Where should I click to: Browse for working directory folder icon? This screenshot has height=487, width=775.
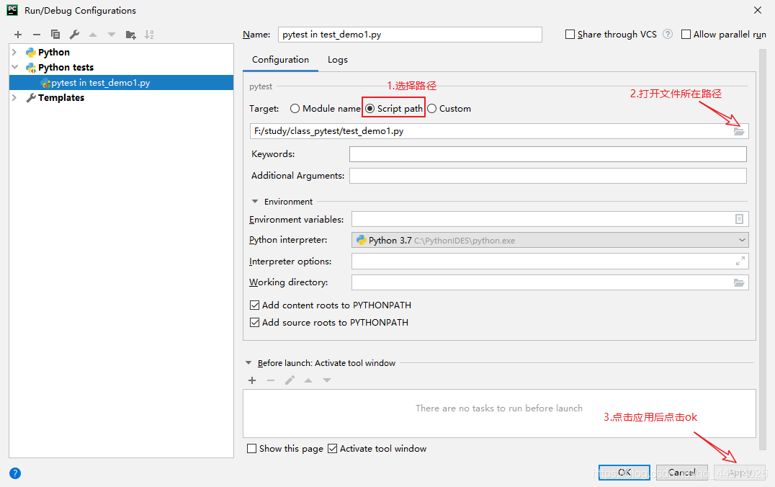(x=739, y=282)
